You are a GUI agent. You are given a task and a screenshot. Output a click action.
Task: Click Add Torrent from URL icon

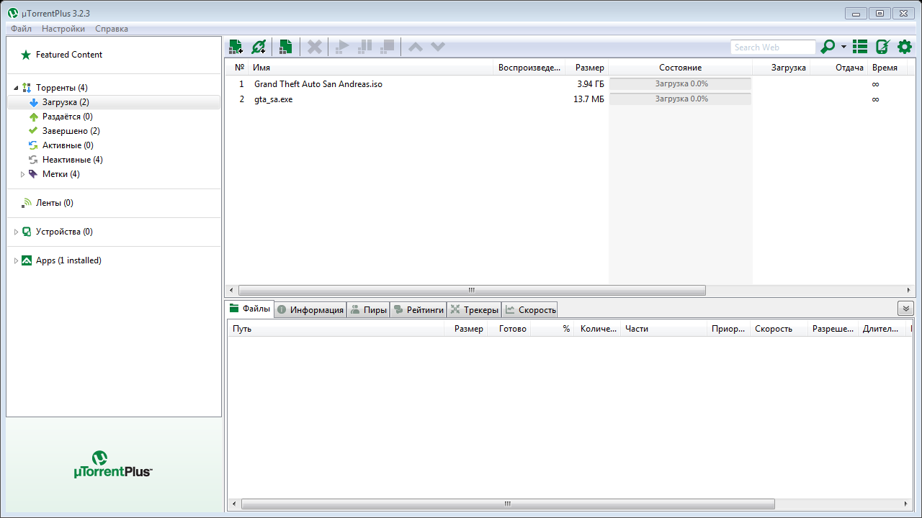259,47
